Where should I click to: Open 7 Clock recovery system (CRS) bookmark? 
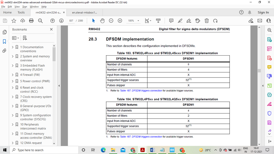coord(36,99)
